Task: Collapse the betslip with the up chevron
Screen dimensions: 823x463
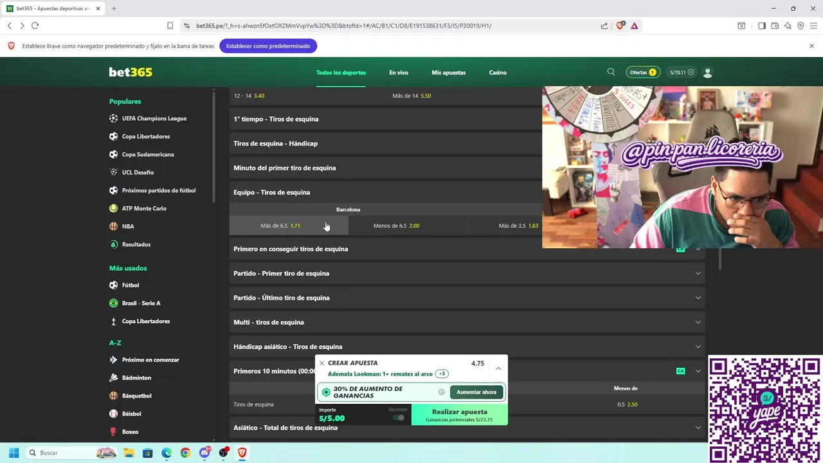Action: click(498, 368)
